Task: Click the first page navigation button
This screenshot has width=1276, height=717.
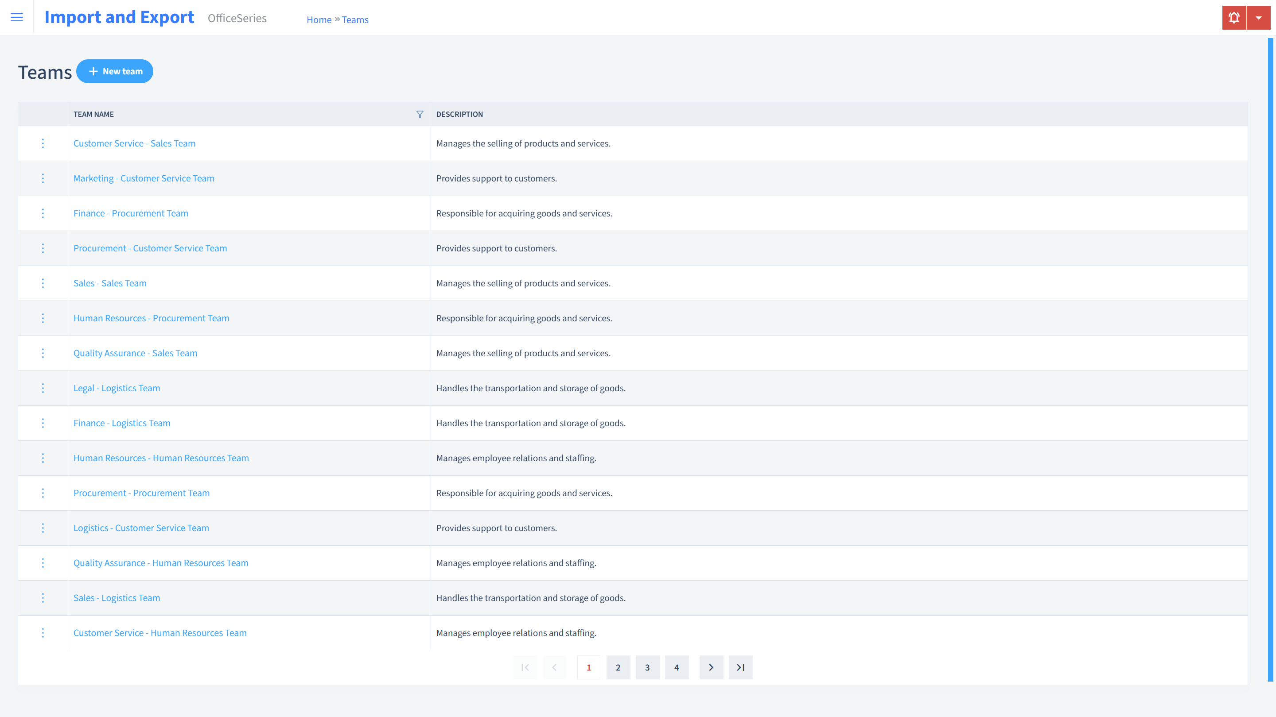Action: click(525, 667)
